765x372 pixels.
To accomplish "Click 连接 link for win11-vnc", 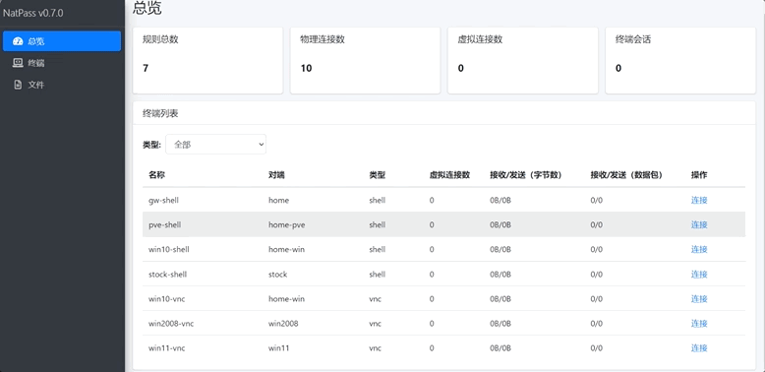I will click(699, 348).
